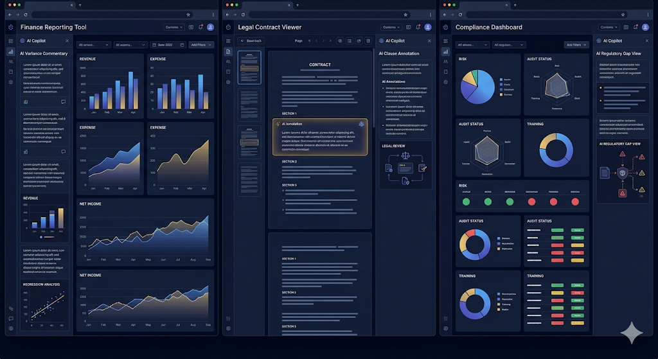Click first toolbar icon after page arrows in Legal Viewer
Viewport: 658px width, 359px height.
340,41
